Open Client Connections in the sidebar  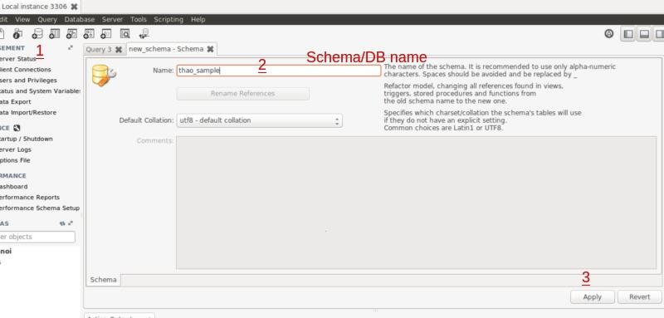[x=26, y=70]
